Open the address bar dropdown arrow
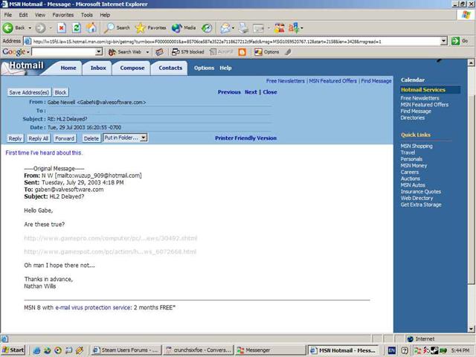Viewport: 476px width, 357px height. pos(443,41)
